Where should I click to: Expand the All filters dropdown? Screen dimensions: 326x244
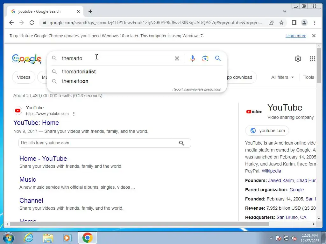282,77
